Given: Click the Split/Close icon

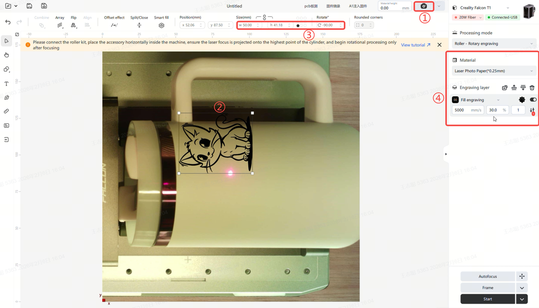Looking at the screenshot, I should click(139, 25).
